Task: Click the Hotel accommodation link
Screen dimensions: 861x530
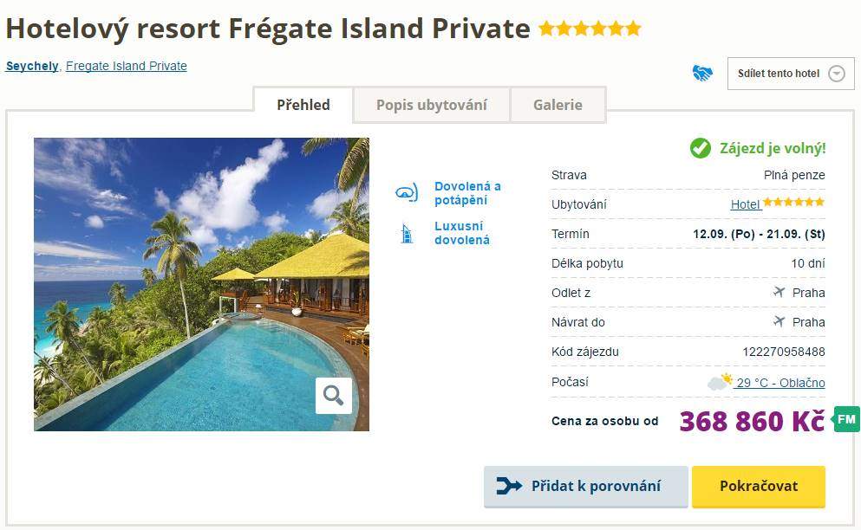Action: 746,204
